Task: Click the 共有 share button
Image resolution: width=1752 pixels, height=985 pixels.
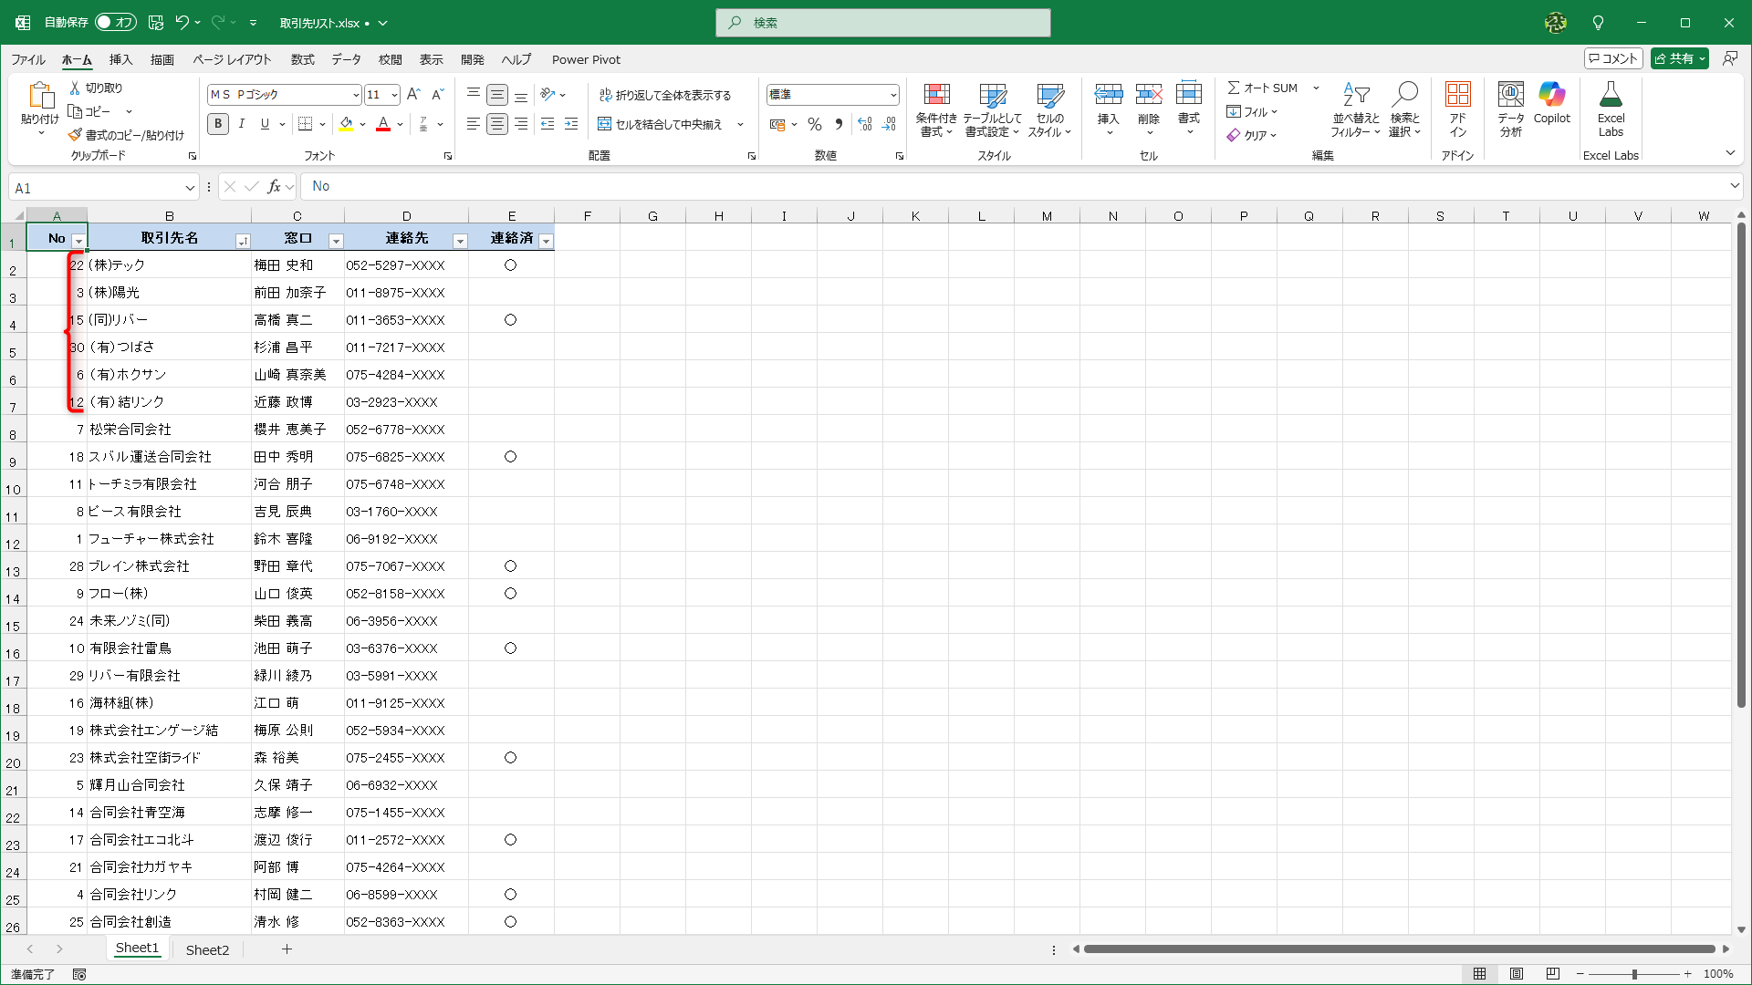Action: 1679,58
